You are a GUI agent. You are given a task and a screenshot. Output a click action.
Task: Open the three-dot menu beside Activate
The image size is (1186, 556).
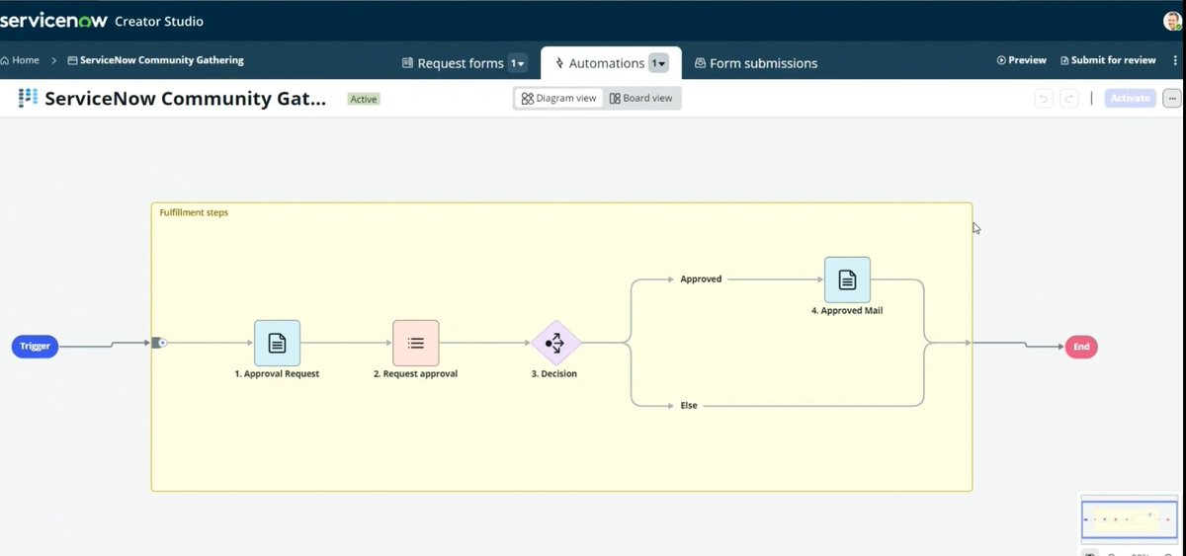pos(1171,98)
